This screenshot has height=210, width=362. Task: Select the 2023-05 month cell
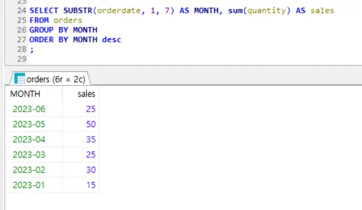pyautogui.click(x=34, y=124)
